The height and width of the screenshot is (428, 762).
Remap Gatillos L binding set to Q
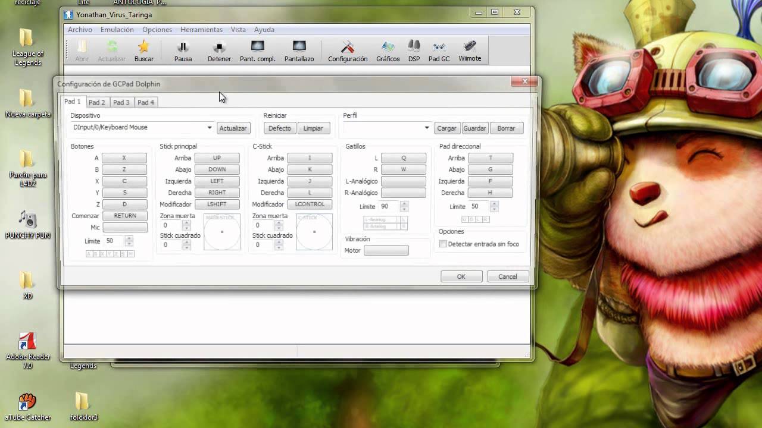coord(404,158)
